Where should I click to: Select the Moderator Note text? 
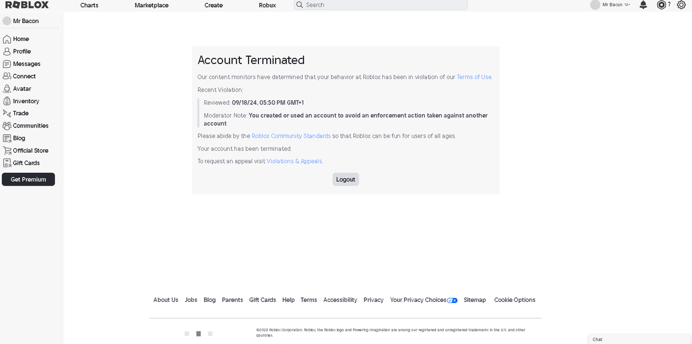tap(345, 119)
